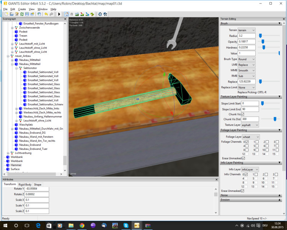Open Google Chrome from the taskbar
The height and width of the screenshot is (230, 287).
click(x=82, y=225)
